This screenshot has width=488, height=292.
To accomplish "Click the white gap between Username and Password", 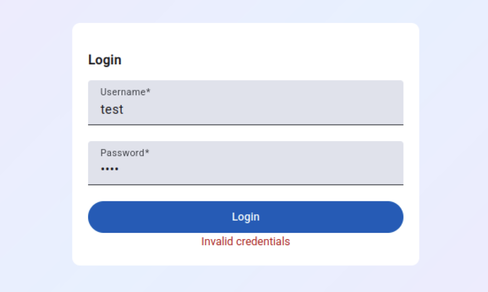I will click(x=245, y=133).
